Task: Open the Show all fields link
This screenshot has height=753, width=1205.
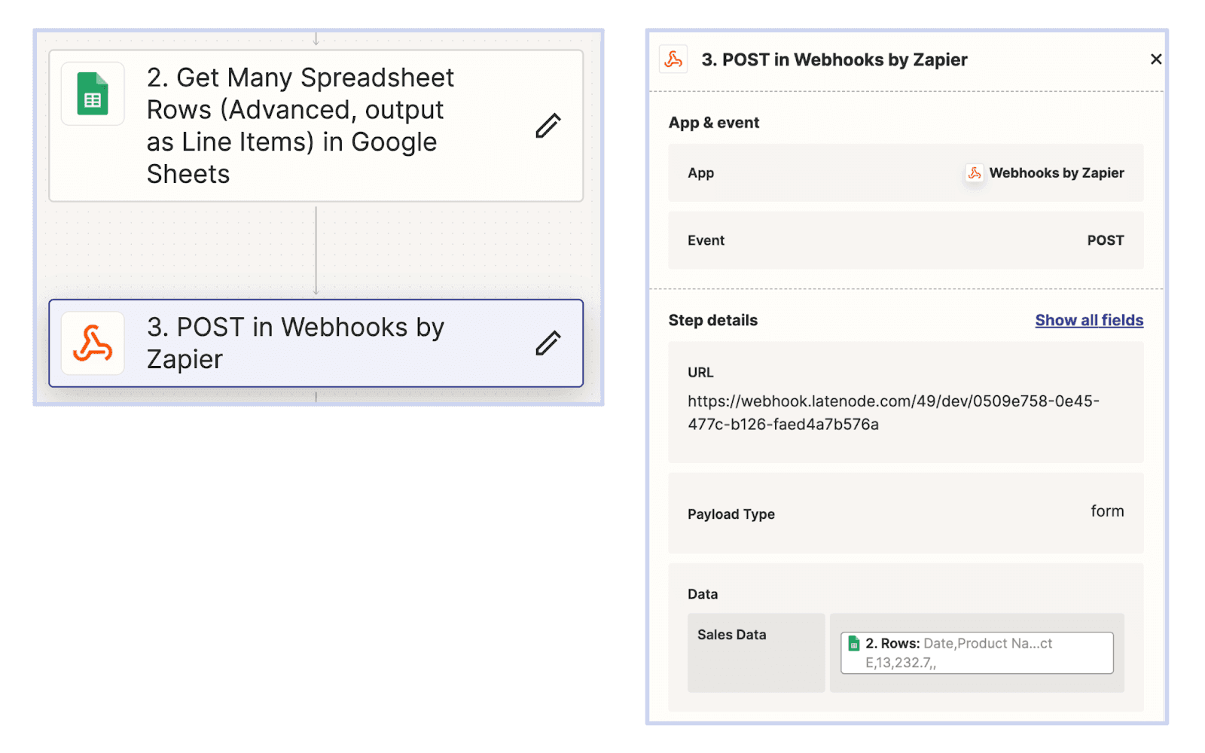Action: pos(1089,320)
